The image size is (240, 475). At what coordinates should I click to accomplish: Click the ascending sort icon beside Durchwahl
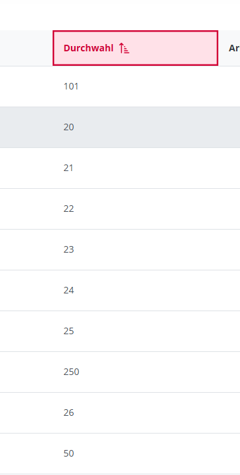(x=124, y=48)
